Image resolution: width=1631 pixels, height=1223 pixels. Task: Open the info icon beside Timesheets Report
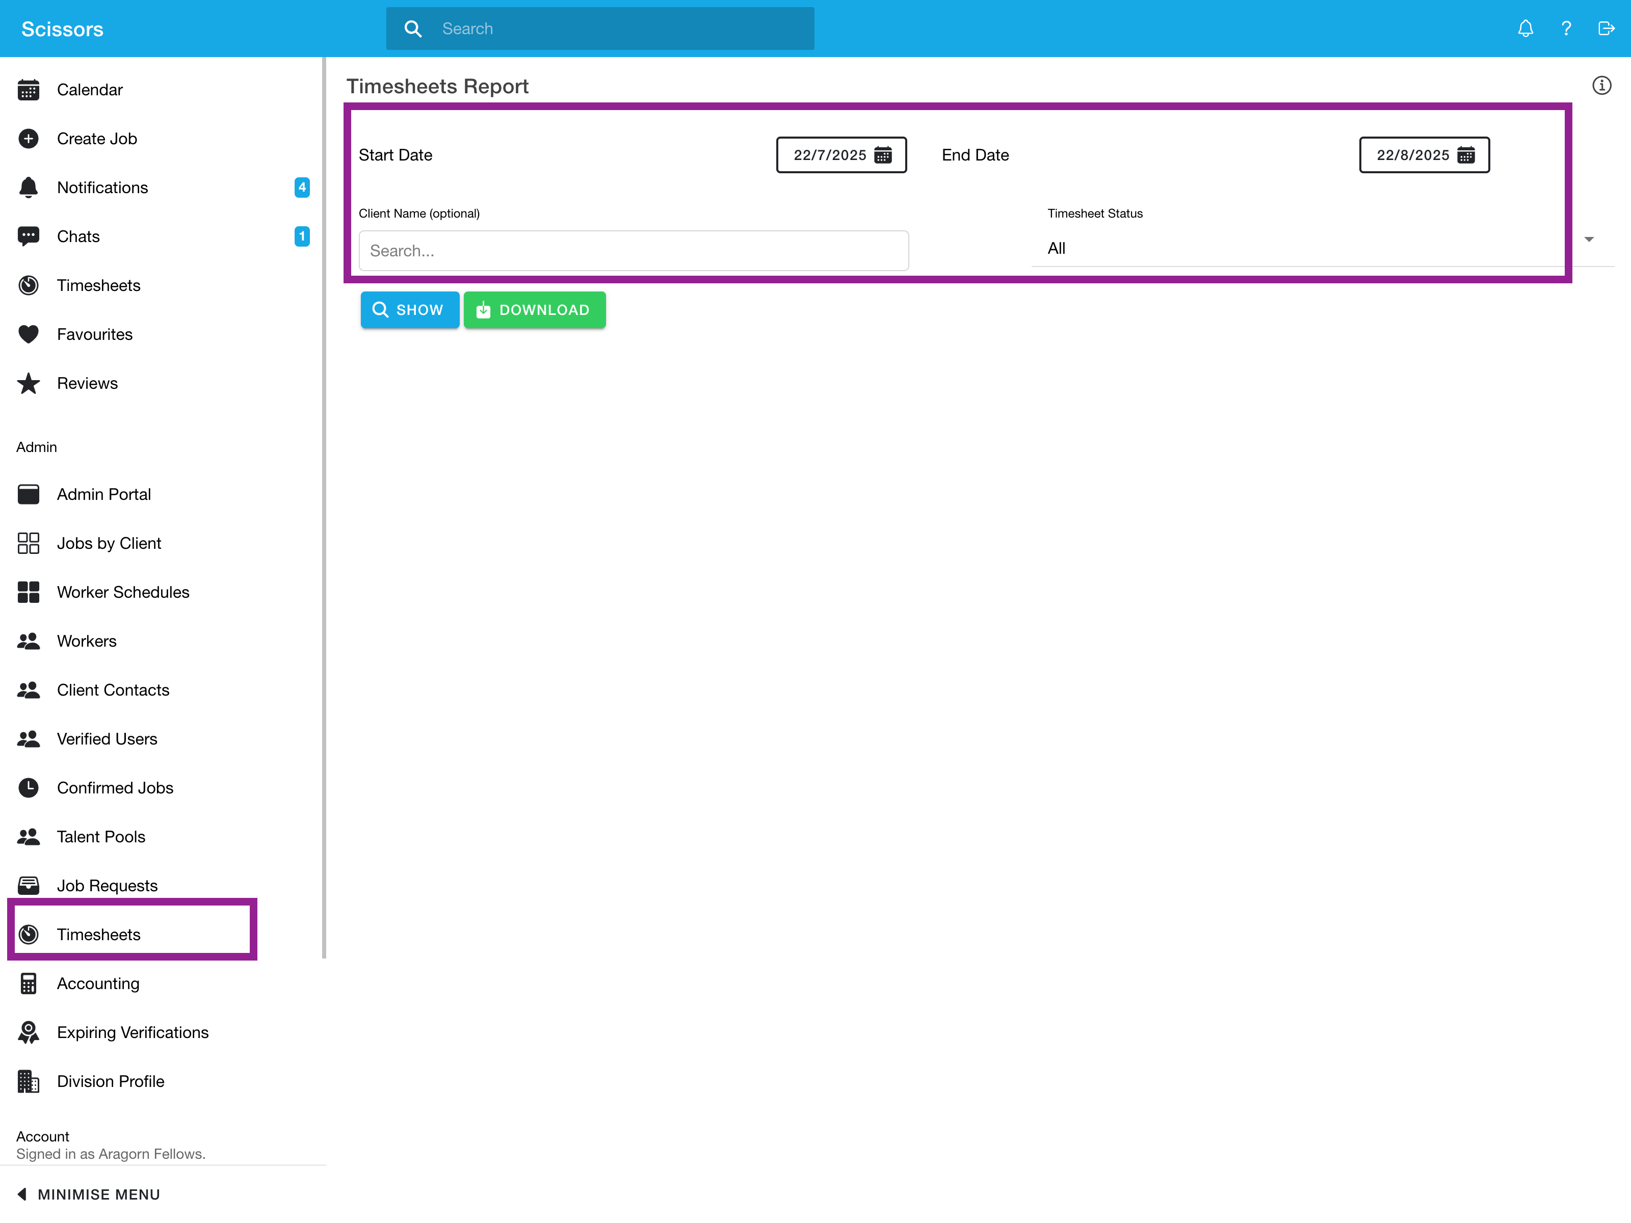(1601, 86)
